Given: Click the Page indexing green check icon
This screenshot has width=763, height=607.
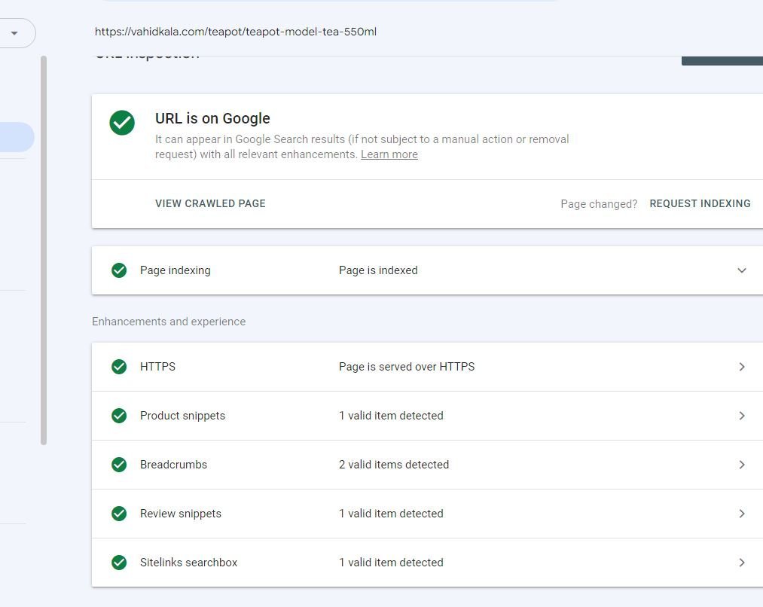Looking at the screenshot, I should (x=119, y=270).
